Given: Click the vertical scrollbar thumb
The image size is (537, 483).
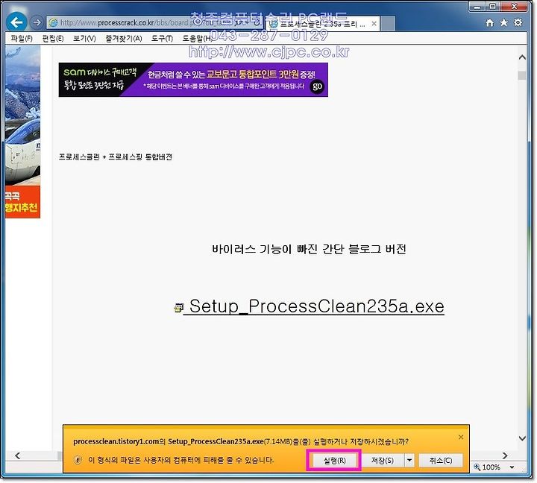Looking at the screenshot, I should pos(522,75).
